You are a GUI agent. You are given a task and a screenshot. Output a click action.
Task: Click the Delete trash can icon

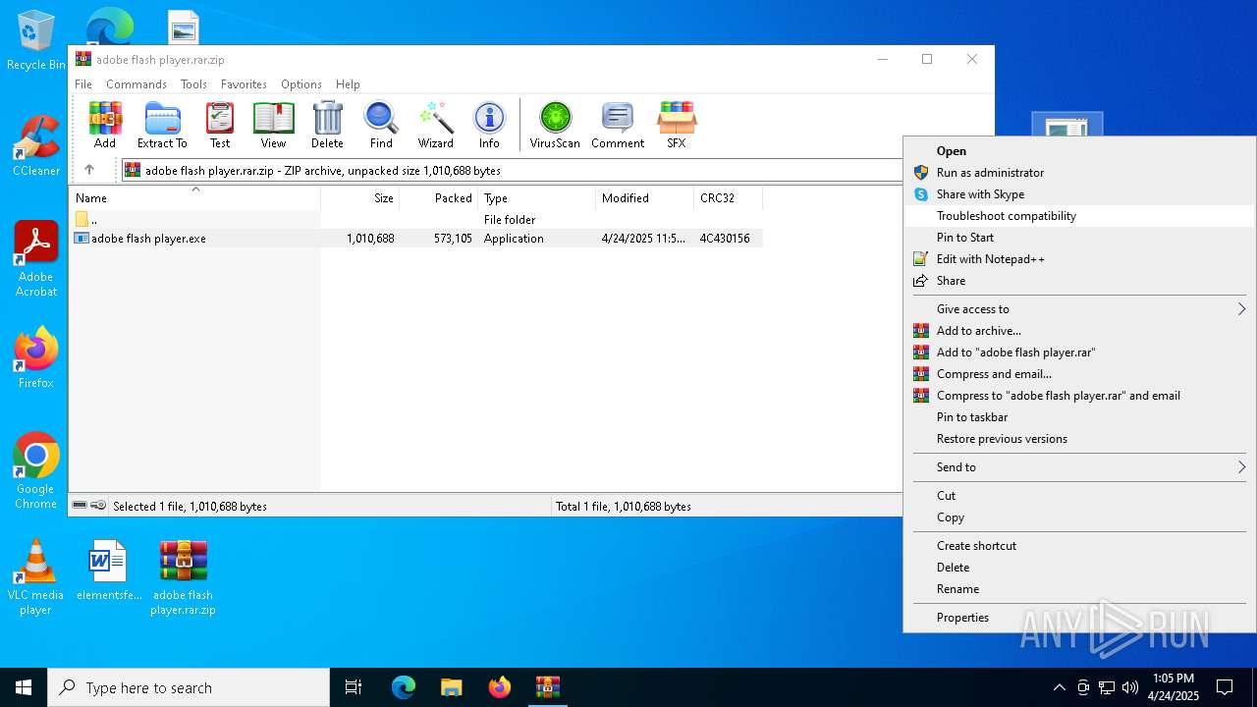click(327, 126)
